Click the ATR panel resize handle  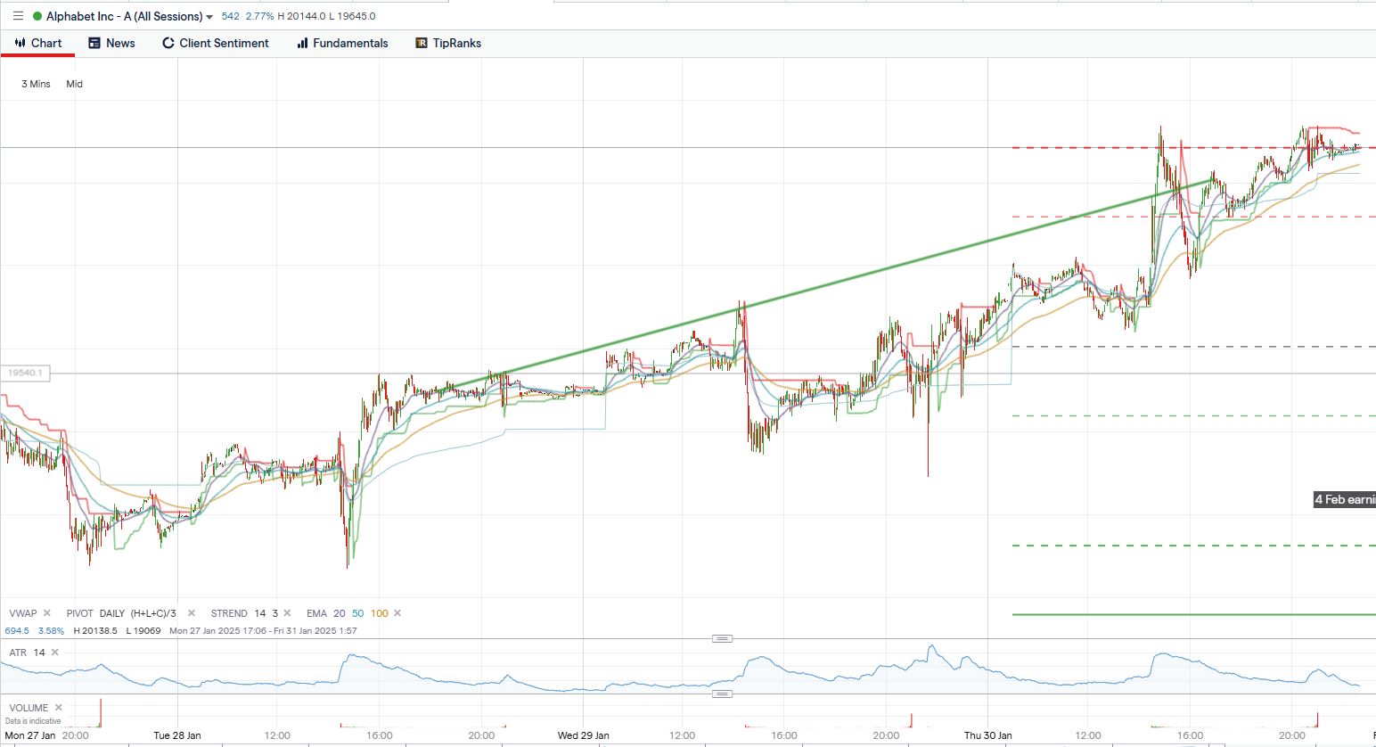pos(722,638)
